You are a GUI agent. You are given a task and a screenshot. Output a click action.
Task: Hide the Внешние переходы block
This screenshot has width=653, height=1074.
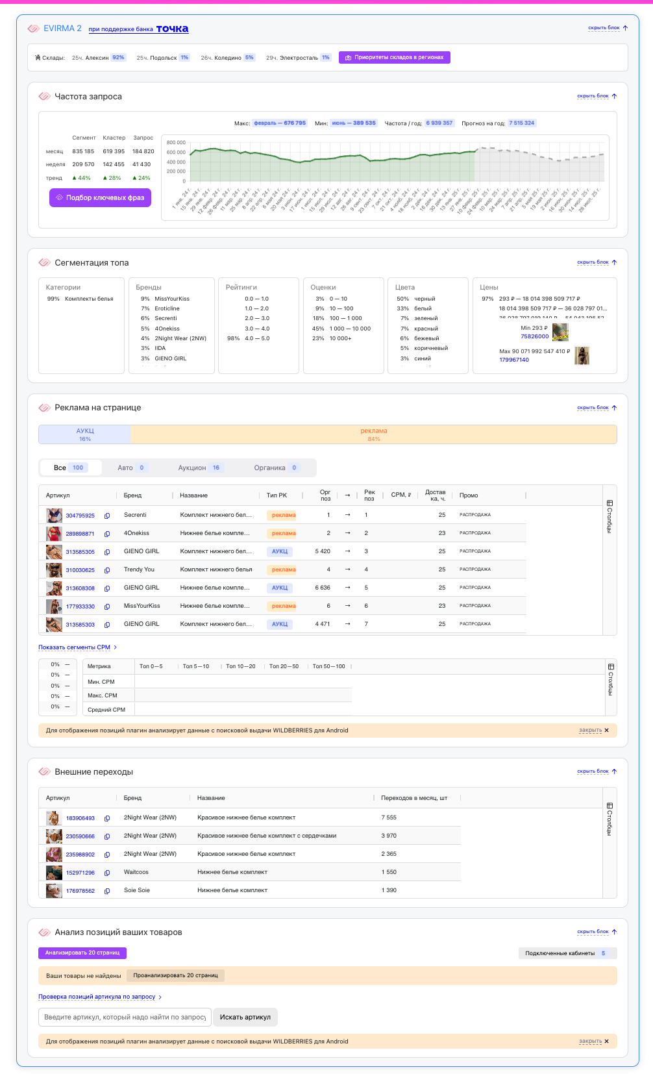click(x=597, y=771)
